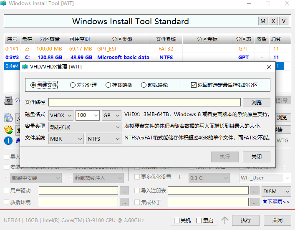Click the disc image icon in main window
Image resolution: width=295 pixels, height=230 pixels.
tap(8, 118)
